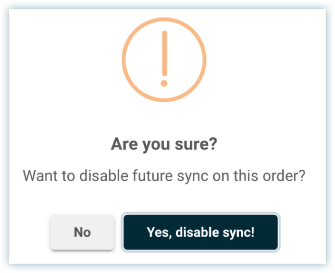Click the warning icon above the title
The height and width of the screenshot is (273, 335).
point(164,60)
